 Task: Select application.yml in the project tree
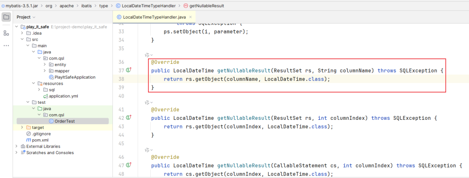point(63,96)
